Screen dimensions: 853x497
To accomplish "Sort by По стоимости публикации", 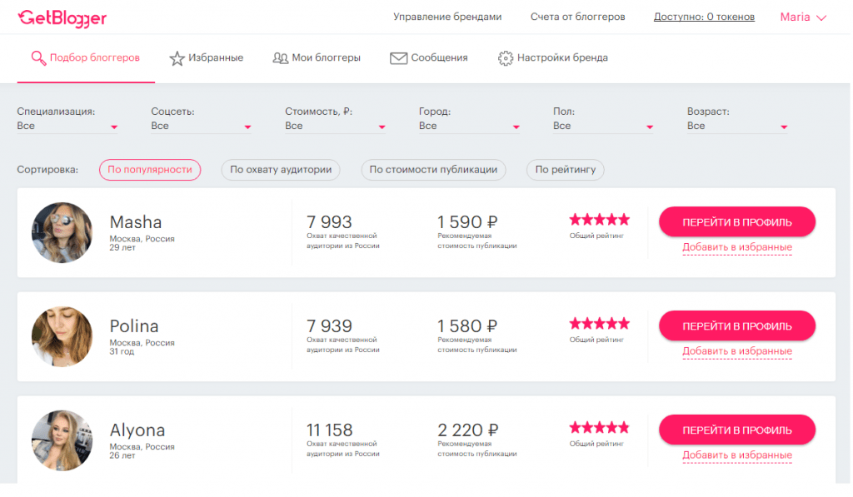I will (x=433, y=170).
